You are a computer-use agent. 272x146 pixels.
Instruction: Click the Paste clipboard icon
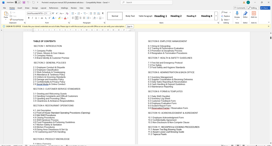click(6, 14)
